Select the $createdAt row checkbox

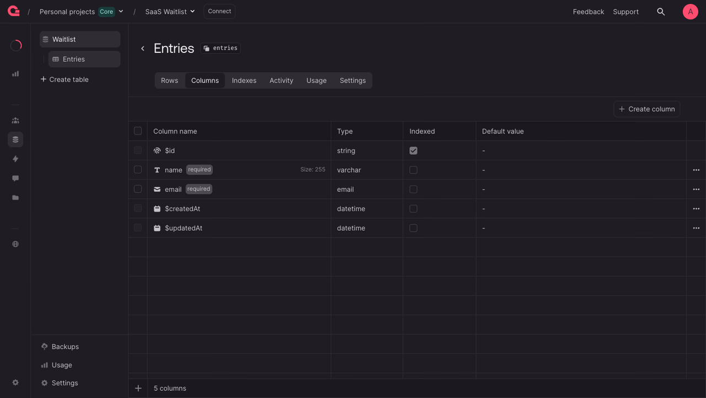tap(138, 208)
